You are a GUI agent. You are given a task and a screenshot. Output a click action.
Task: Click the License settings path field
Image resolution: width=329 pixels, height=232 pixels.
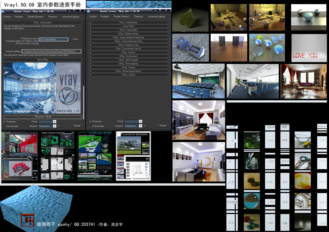(x=52, y=51)
